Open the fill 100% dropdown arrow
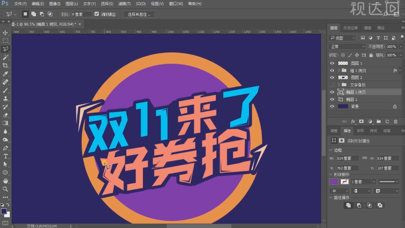The width and height of the screenshot is (405, 228). pos(401,55)
